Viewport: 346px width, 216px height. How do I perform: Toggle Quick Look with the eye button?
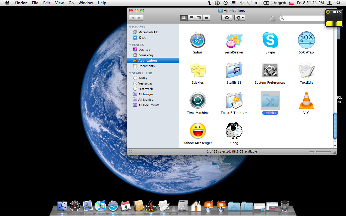227,18
